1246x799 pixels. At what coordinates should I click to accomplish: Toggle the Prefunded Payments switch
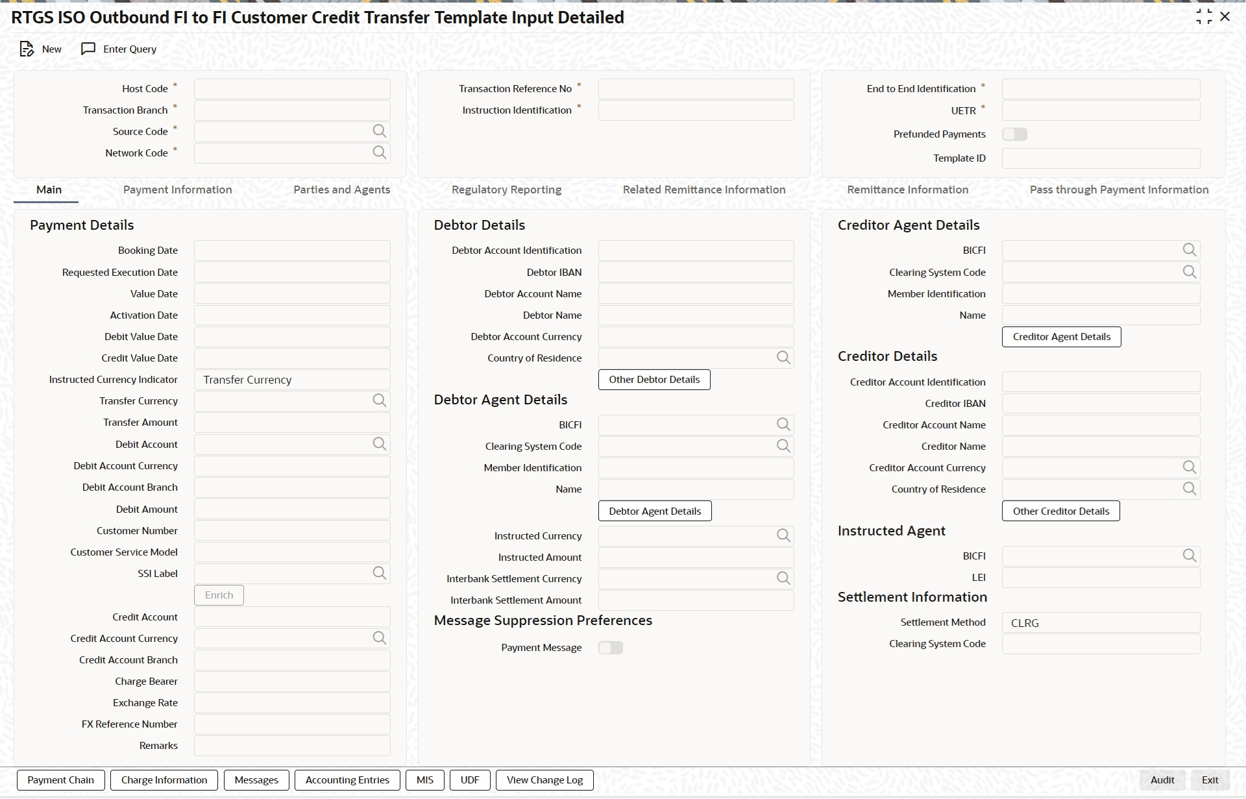(1014, 134)
